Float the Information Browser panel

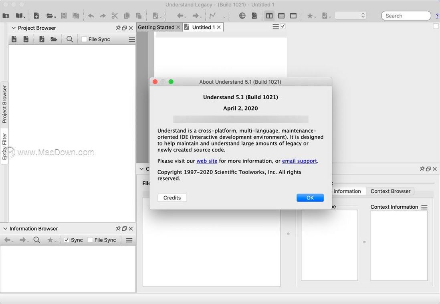pyautogui.click(x=124, y=229)
